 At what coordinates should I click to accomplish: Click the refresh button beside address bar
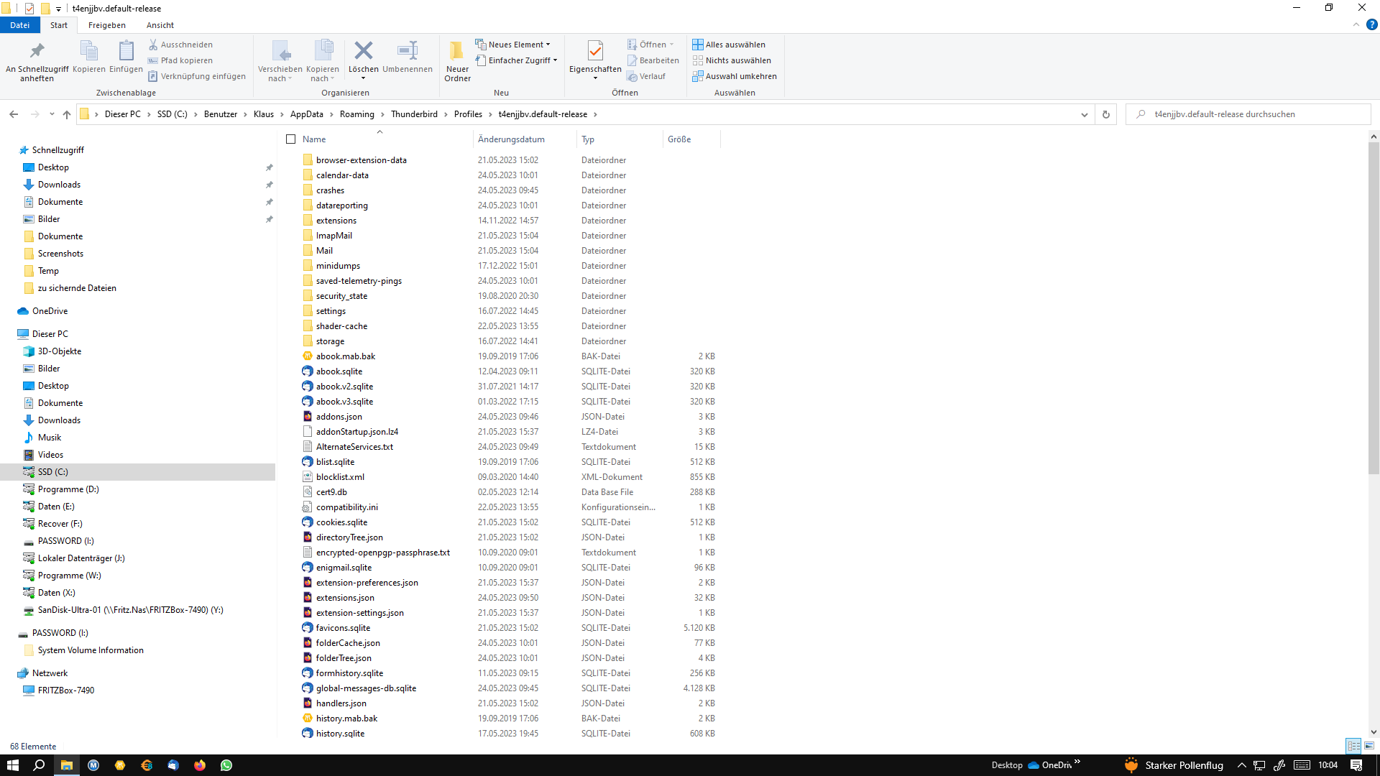click(x=1106, y=114)
